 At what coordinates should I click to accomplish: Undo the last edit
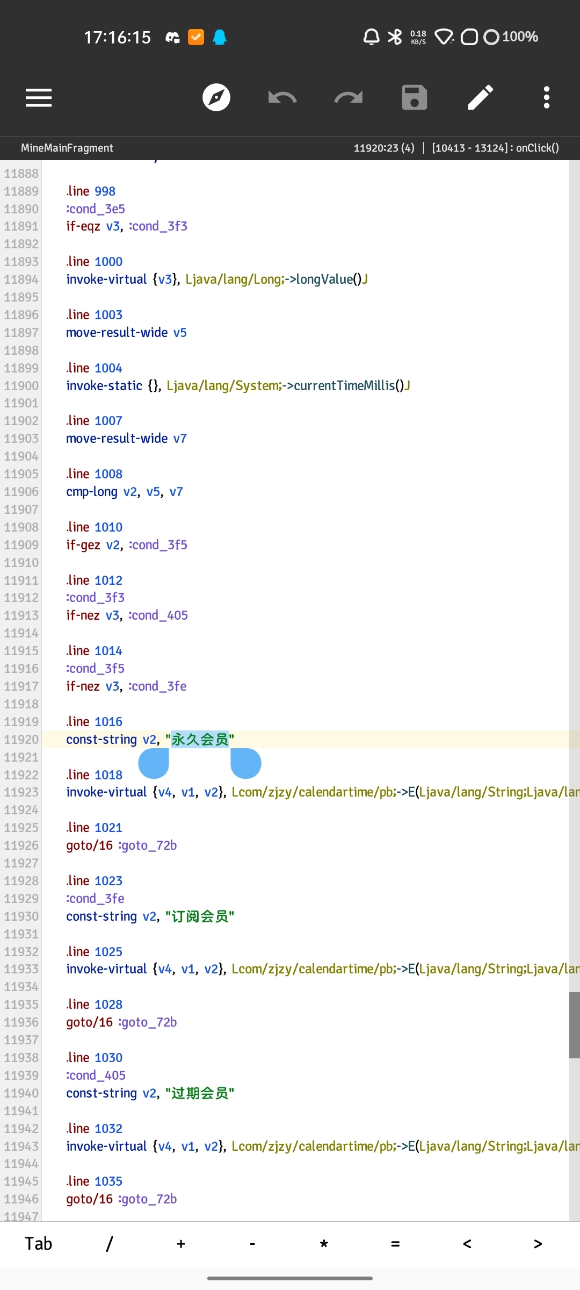click(282, 98)
